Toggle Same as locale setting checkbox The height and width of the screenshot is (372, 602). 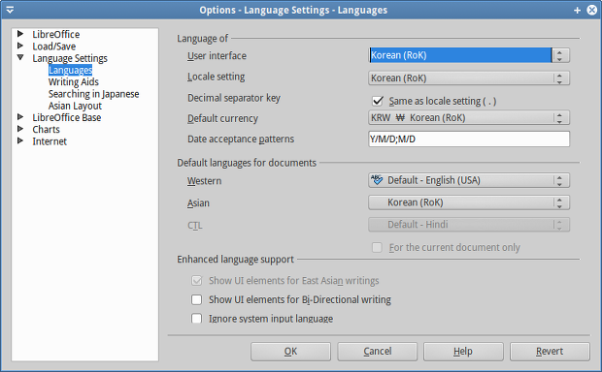[378, 101]
